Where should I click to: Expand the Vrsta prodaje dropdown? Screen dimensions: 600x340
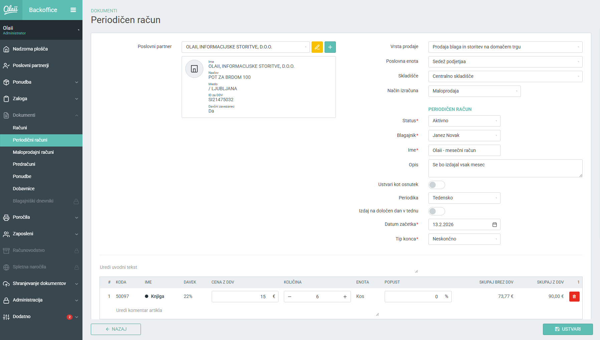(505, 47)
